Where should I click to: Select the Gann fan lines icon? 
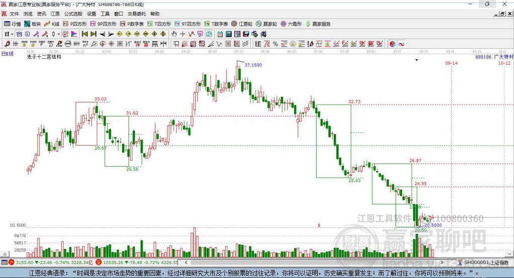[x=185, y=44]
